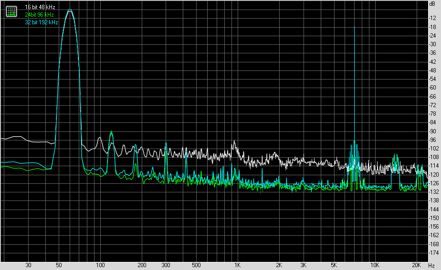Click the 10K label on the frequency axis
Viewport: 441px width, 270px height.
(375, 265)
